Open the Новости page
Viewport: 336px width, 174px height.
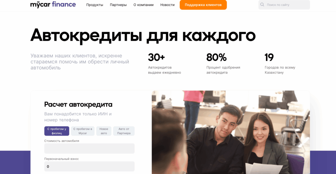(x=167, y=5)
